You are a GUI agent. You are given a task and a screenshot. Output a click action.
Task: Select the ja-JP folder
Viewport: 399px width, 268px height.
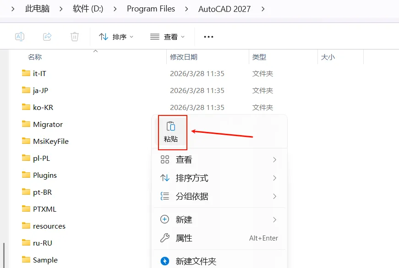pyautogui.click(x=40, y=91)
